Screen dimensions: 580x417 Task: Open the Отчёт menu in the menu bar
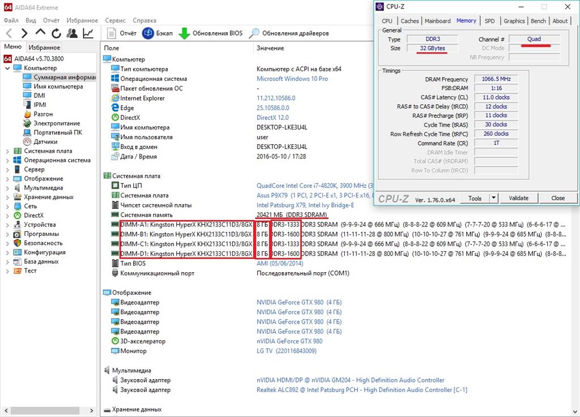51,20
